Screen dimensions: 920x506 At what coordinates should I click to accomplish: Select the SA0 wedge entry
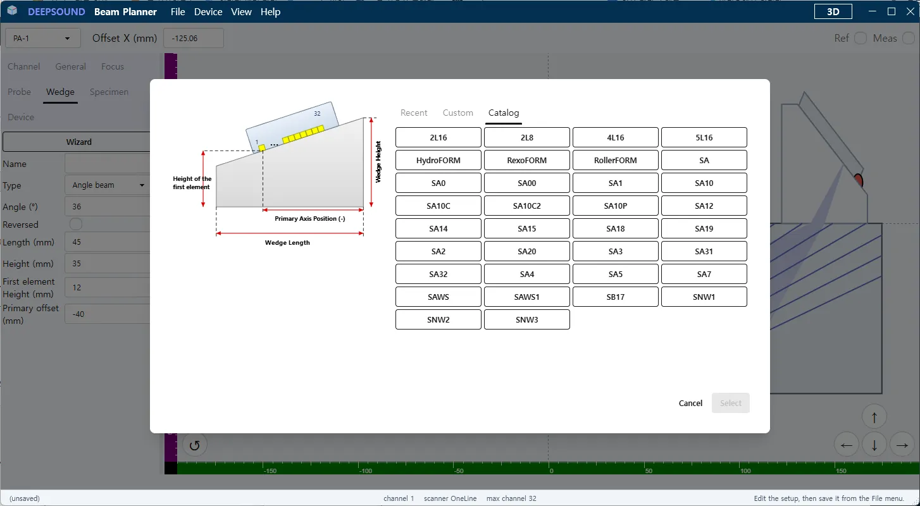pyautogui.click(x=438, y=183)
